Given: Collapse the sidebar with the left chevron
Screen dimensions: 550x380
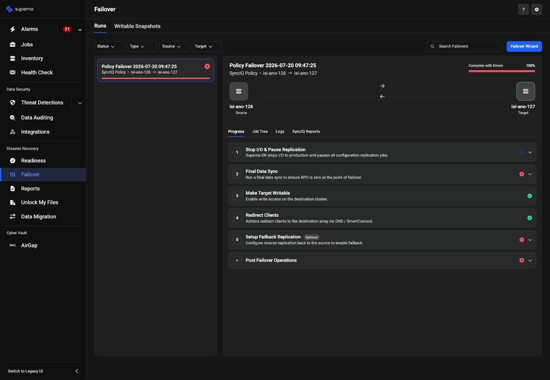Looking at the screenshot, I should click(x=76, y=371).
